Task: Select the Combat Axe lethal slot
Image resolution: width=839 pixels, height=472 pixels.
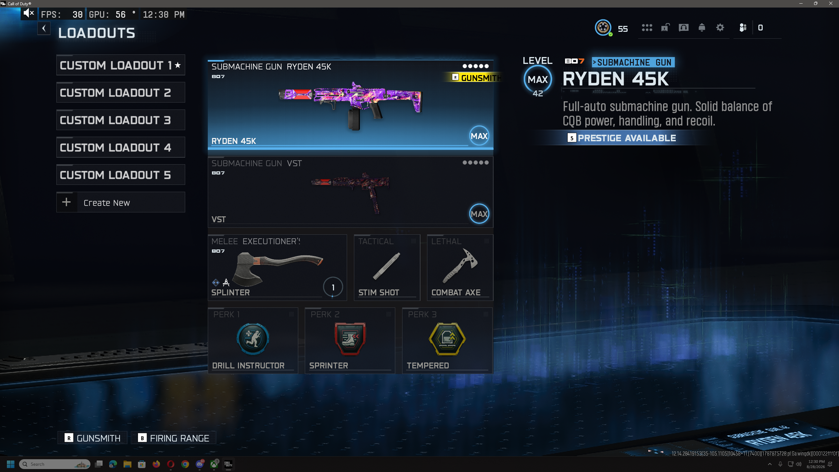Action: coord(460,267)
